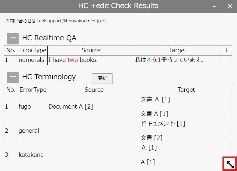Click the '文書 [2]' target entry
The height and width of the screenshot is (171, 237).
point(152,138)
